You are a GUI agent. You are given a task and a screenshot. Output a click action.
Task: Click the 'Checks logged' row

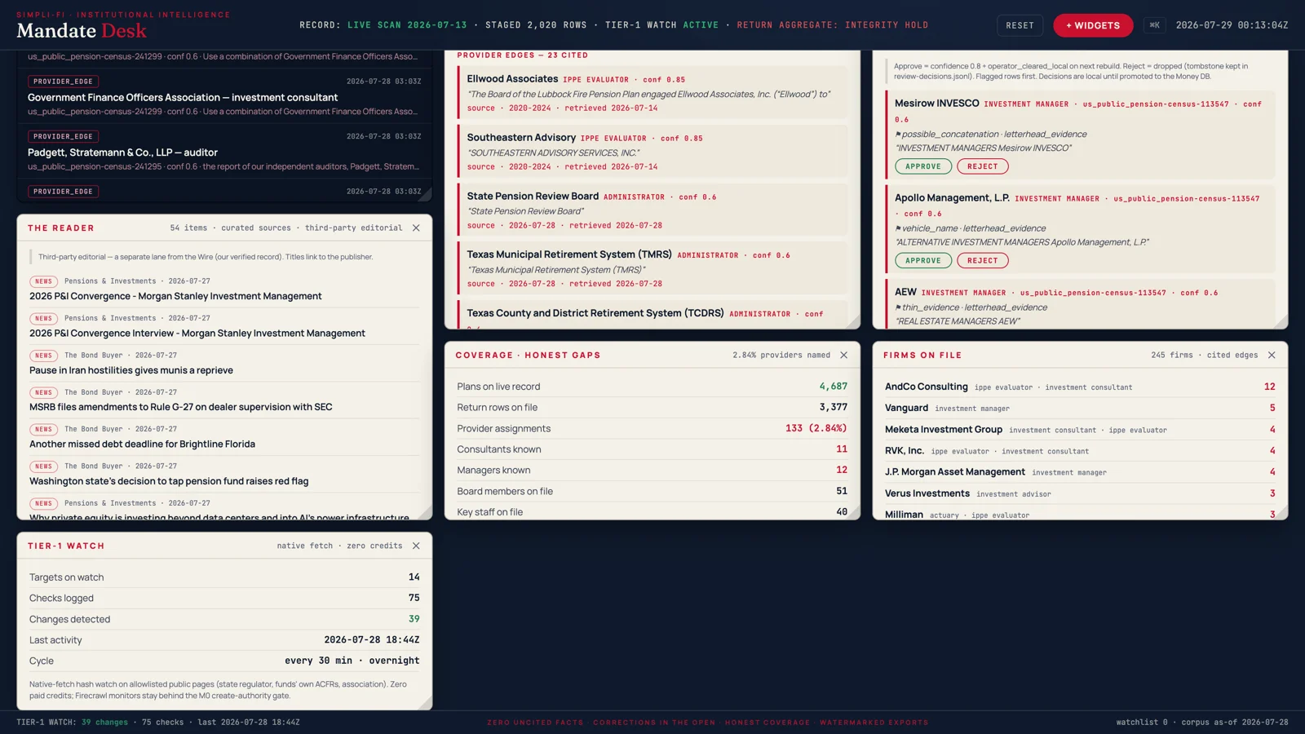click(224, 599)
